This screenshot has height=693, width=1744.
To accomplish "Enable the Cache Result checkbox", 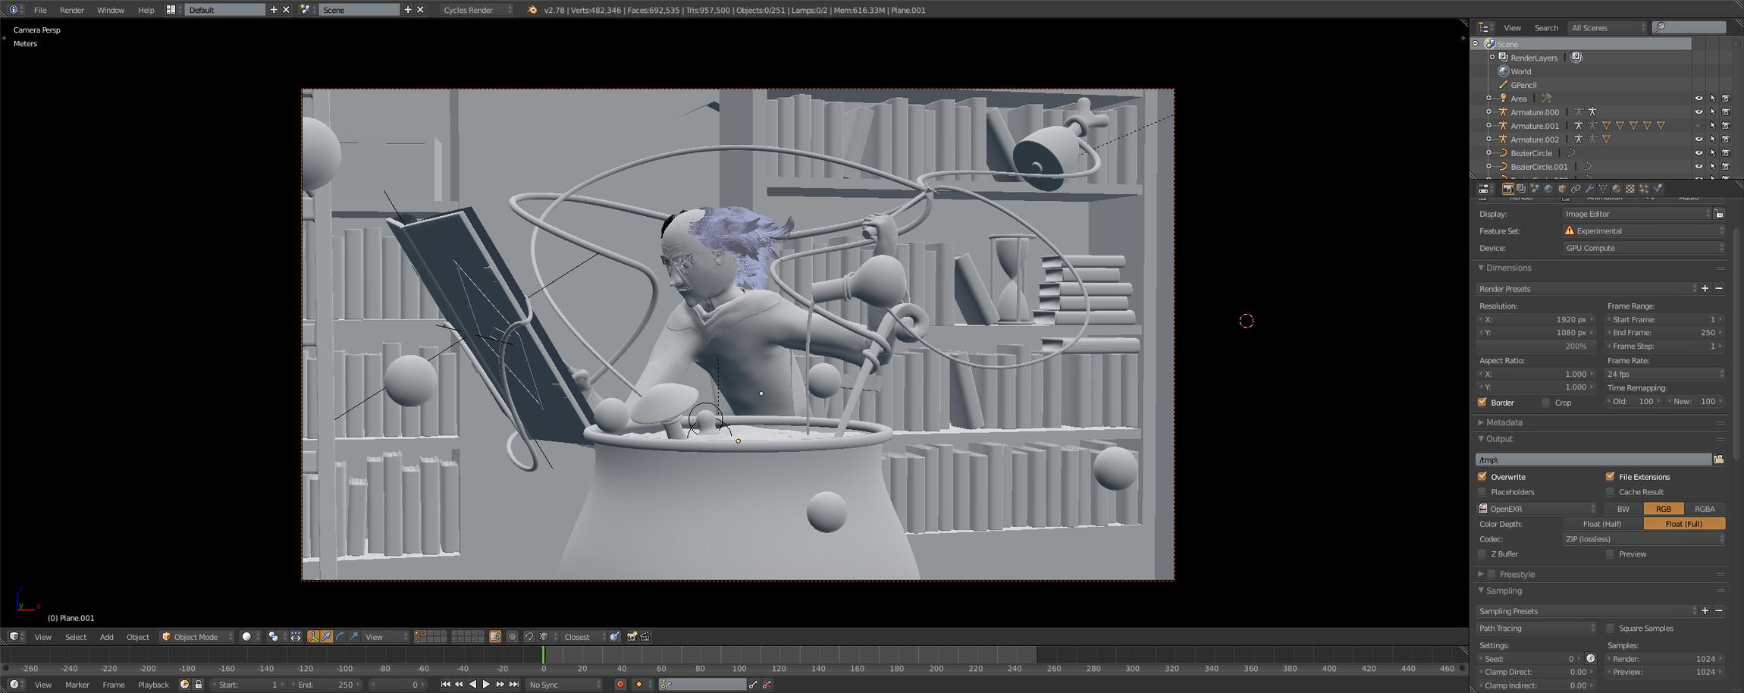I will (x=1610, y=491).
